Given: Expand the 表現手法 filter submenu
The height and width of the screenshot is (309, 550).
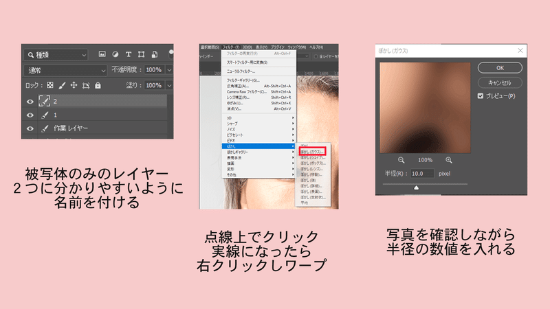Looking at the screenshot, I should [259, 158].
